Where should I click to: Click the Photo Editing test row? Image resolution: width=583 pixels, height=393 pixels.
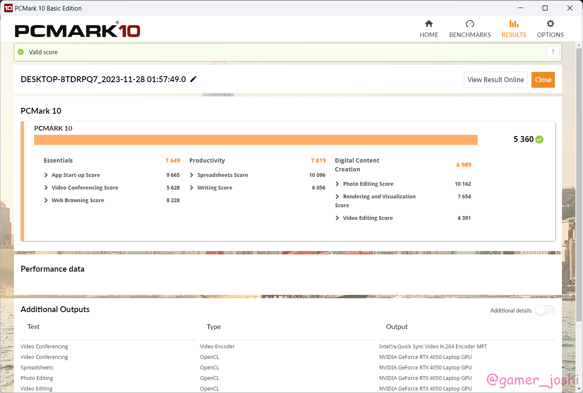coord(37,378)
